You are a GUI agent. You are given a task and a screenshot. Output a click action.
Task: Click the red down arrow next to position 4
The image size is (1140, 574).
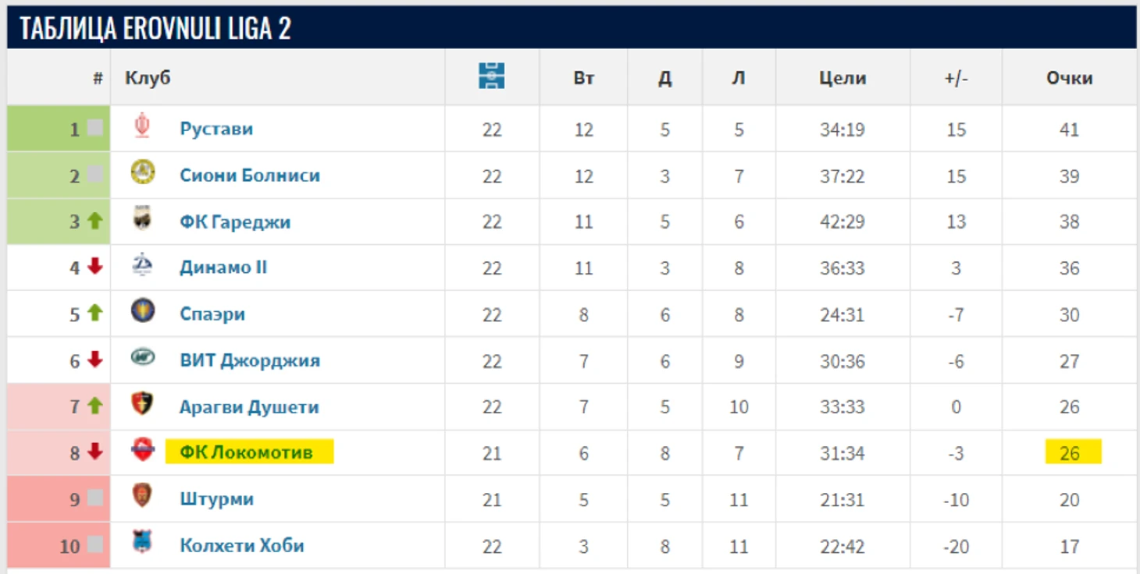point(95,267)
